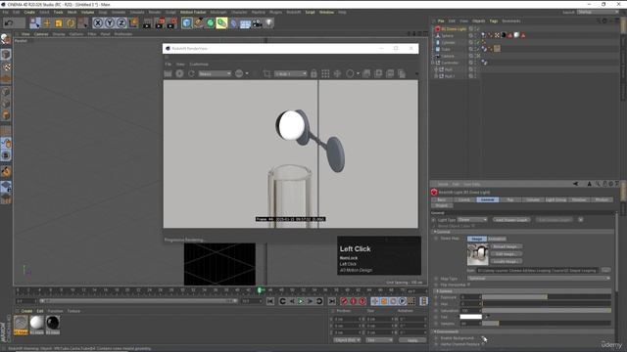
Task: Click the Render View clapper icon
Action: tap(147, 23)
